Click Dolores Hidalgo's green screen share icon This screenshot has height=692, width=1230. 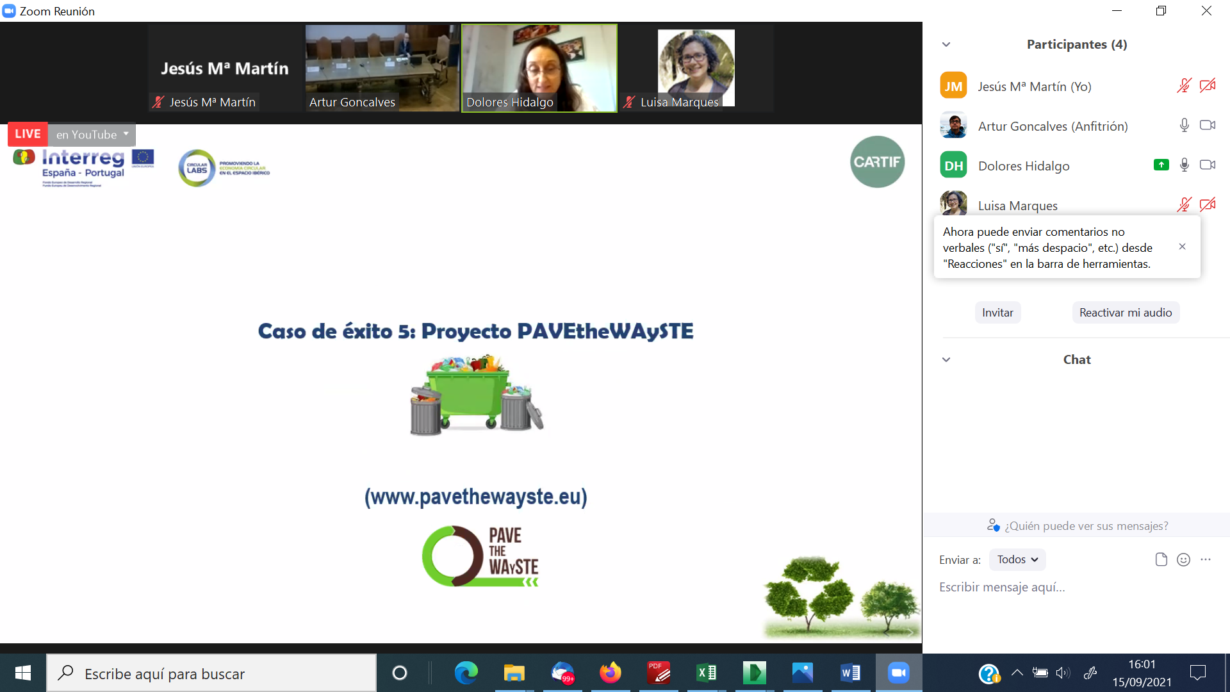(1161, 165)
